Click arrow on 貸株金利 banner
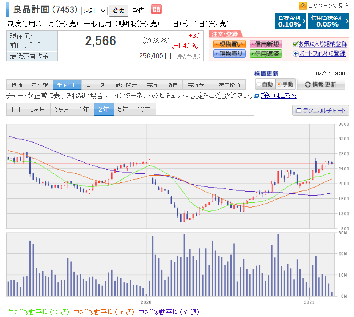 pos(304,21)
